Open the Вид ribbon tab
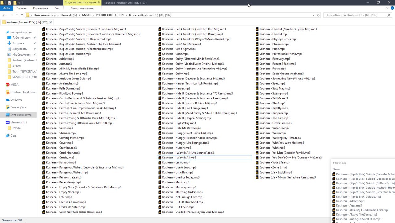Viewport: 395px width, 223px height. point(57,8)
